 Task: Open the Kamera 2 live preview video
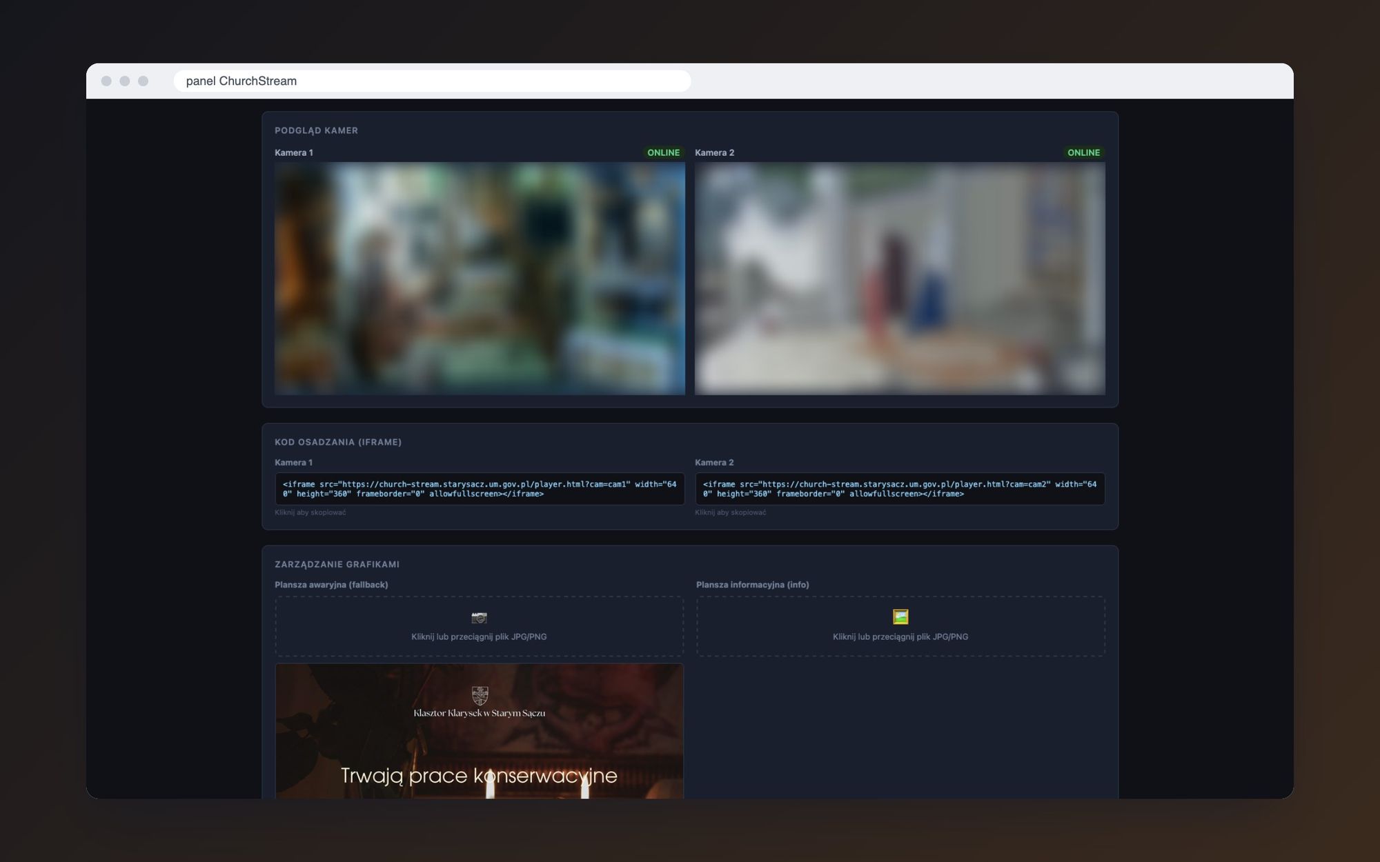pos(900,279)
